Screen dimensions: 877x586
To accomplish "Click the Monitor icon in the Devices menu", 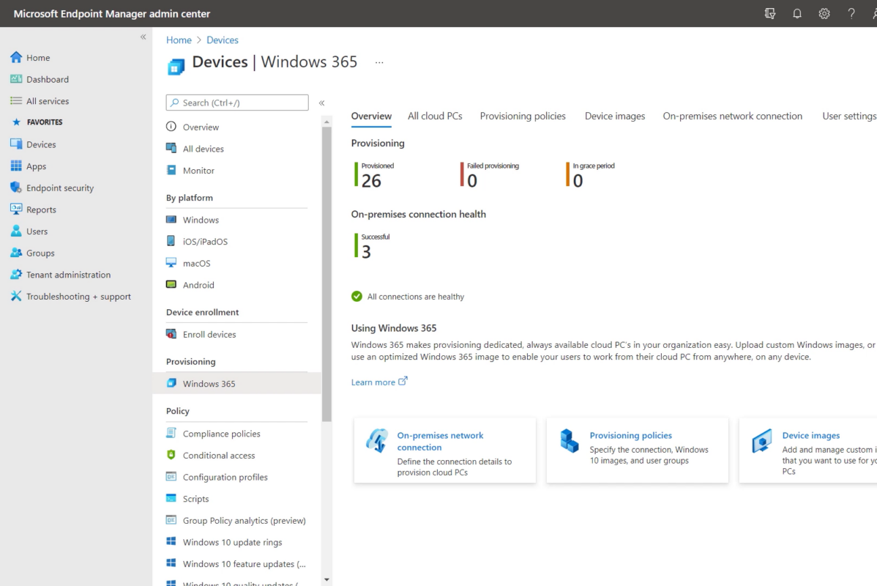I will (171, 170).
